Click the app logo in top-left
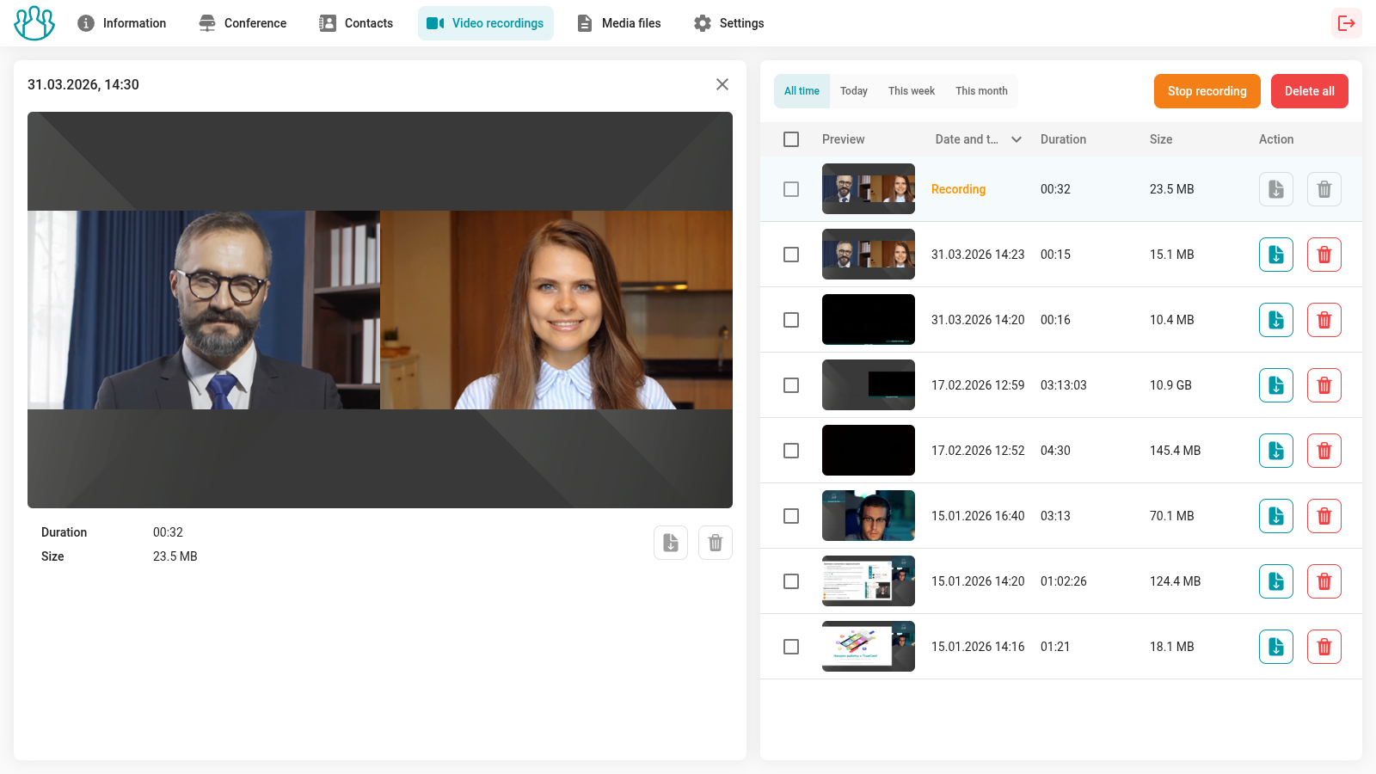The image size is (1376, 774). tap(34, 23)
